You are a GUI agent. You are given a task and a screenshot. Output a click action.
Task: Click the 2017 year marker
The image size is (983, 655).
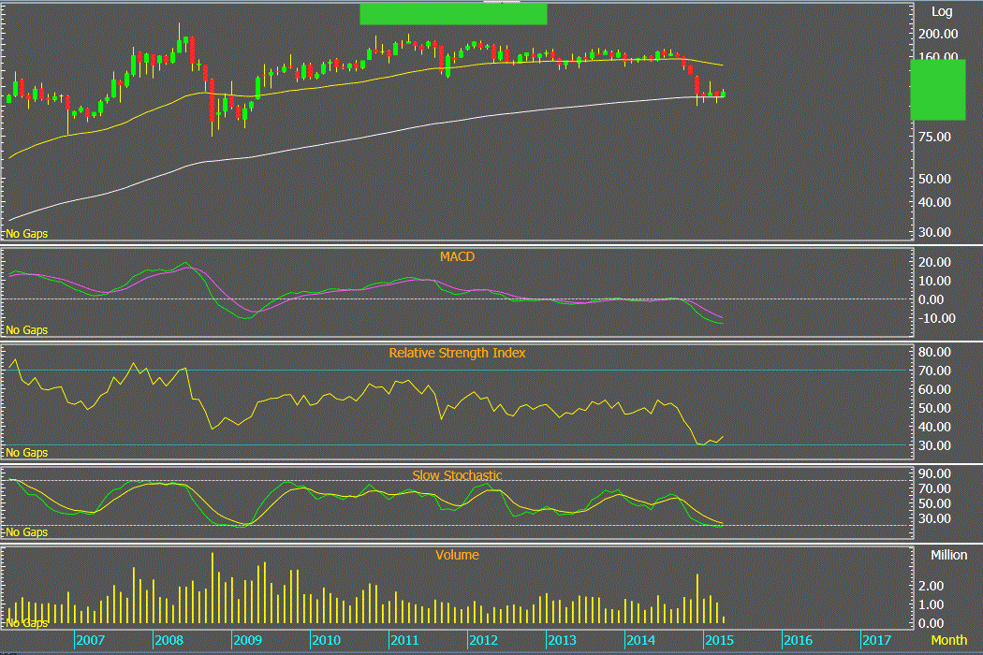click(877, 640)
